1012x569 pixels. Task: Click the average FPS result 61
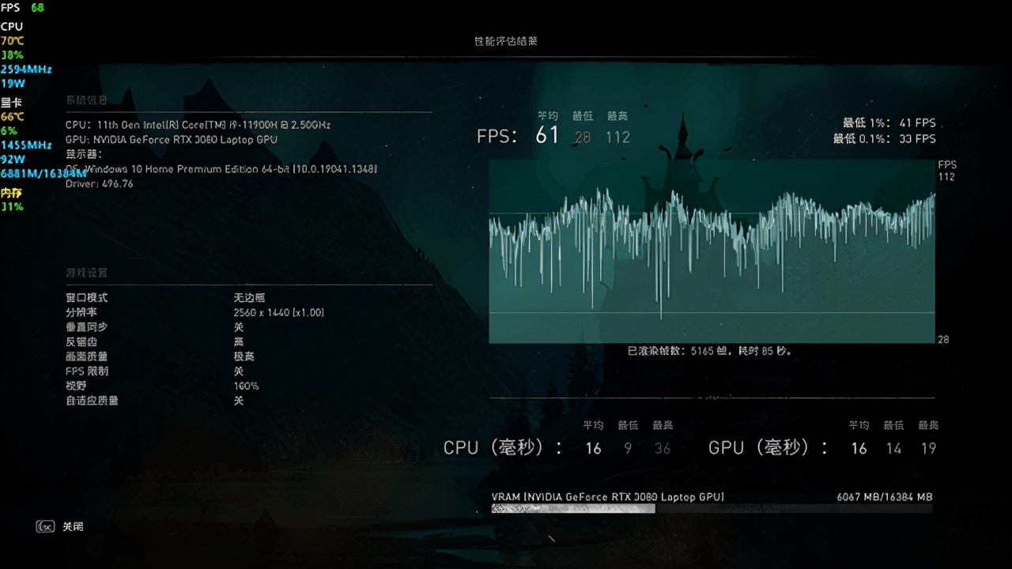(547, 135)
